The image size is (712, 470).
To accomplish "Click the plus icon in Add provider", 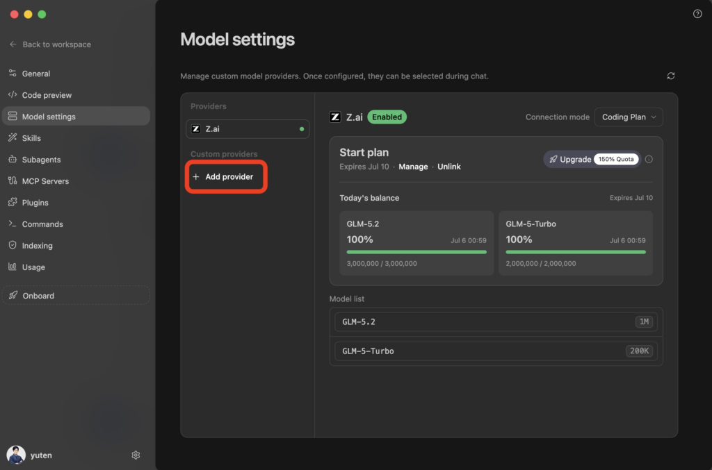I will point(195,177).
